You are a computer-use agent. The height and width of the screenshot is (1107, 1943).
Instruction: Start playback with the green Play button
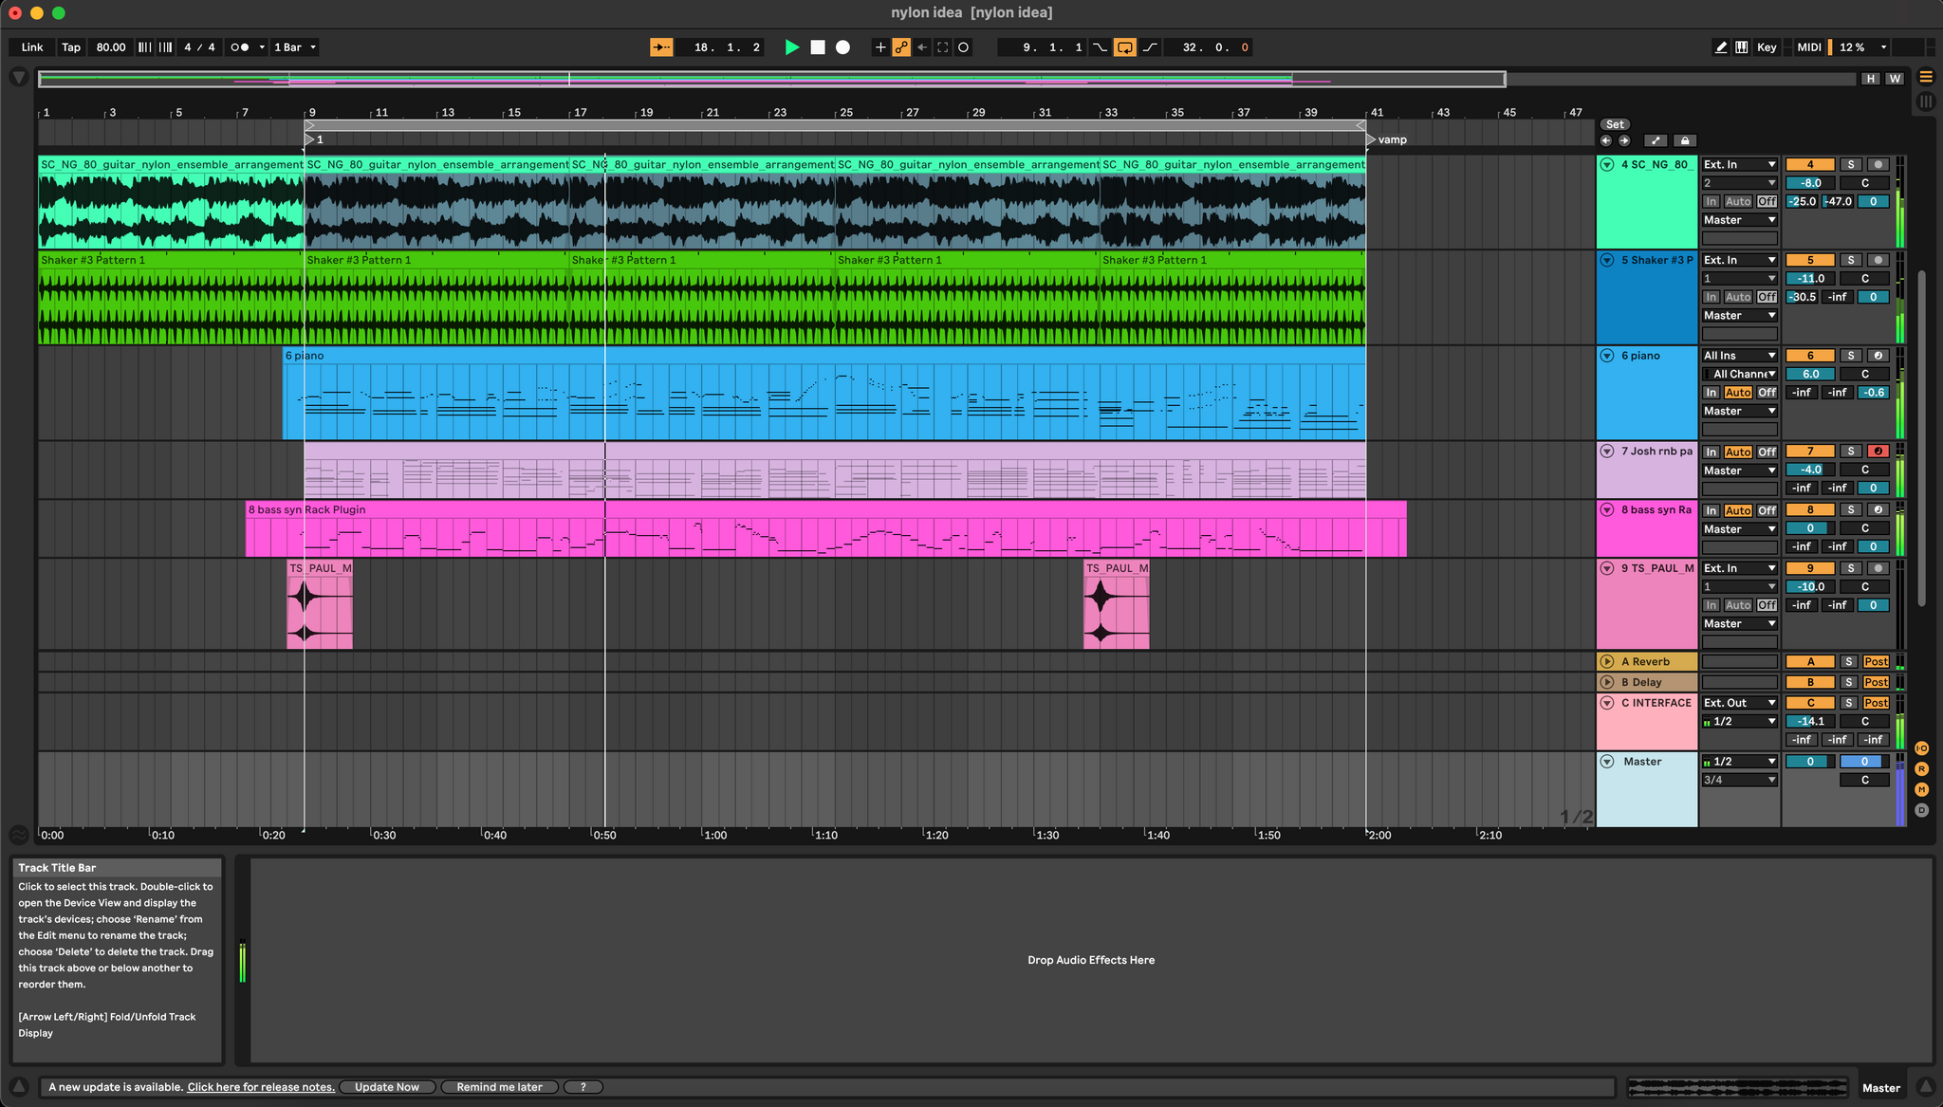792,47
